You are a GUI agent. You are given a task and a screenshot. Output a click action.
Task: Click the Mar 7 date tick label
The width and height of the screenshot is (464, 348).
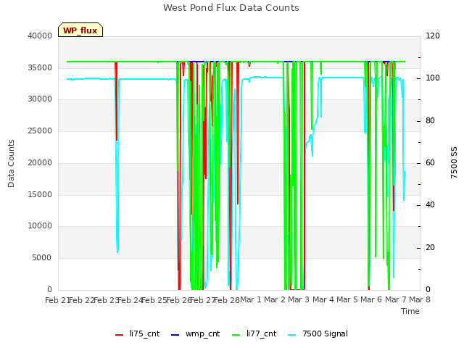coord(396,299)
